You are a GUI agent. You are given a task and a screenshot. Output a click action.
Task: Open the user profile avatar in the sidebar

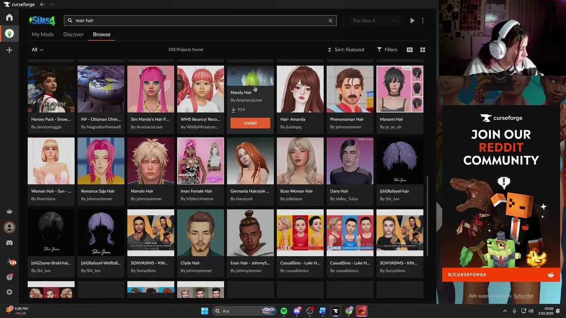tap(9, 227)
